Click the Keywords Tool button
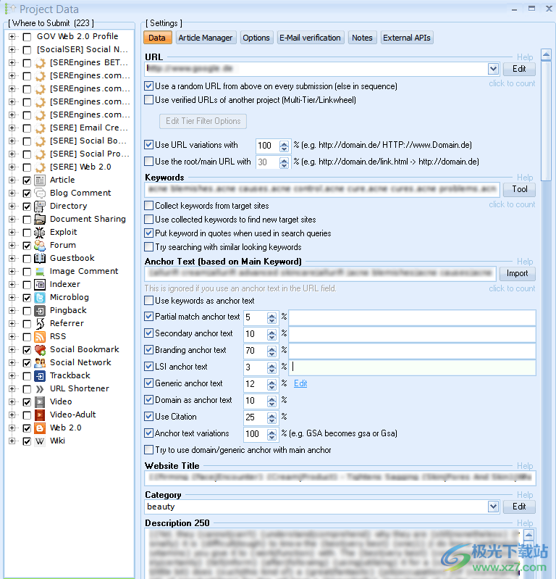 point(519,189)
